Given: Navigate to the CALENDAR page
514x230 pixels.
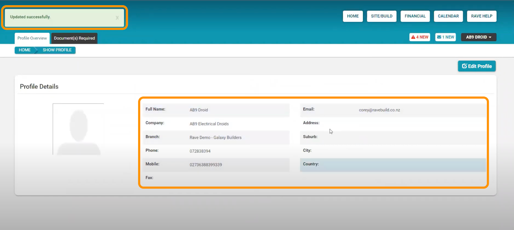Looking at the screenshot, I should [448, 16].
